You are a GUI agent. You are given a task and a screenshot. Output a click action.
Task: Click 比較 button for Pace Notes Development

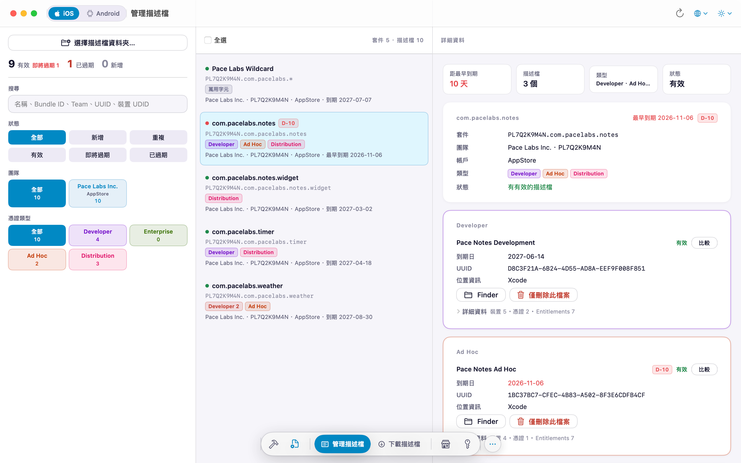click(x=704, y=243)
